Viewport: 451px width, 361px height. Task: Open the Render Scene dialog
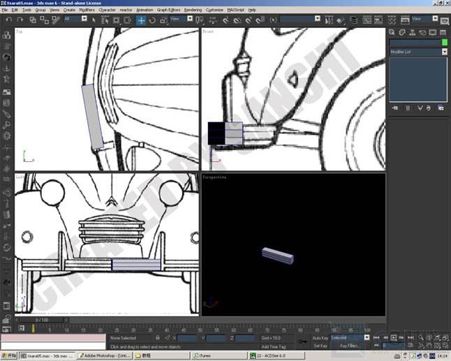tap(405, 20)
